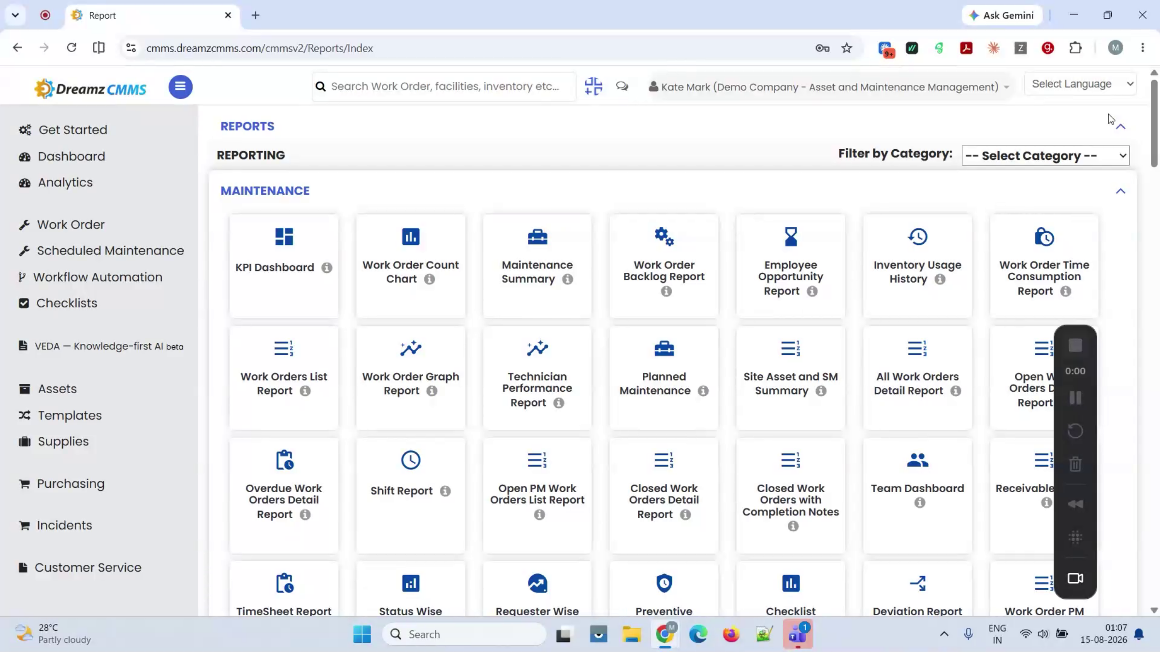Click Work Order Time Consumption Report icon
1160x652 pixels.
point(1044,237)
